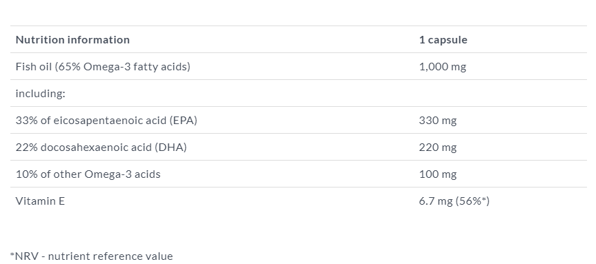
Task: Click the 100 mg value
Action: pyautogui.click(x=438, y=174)
